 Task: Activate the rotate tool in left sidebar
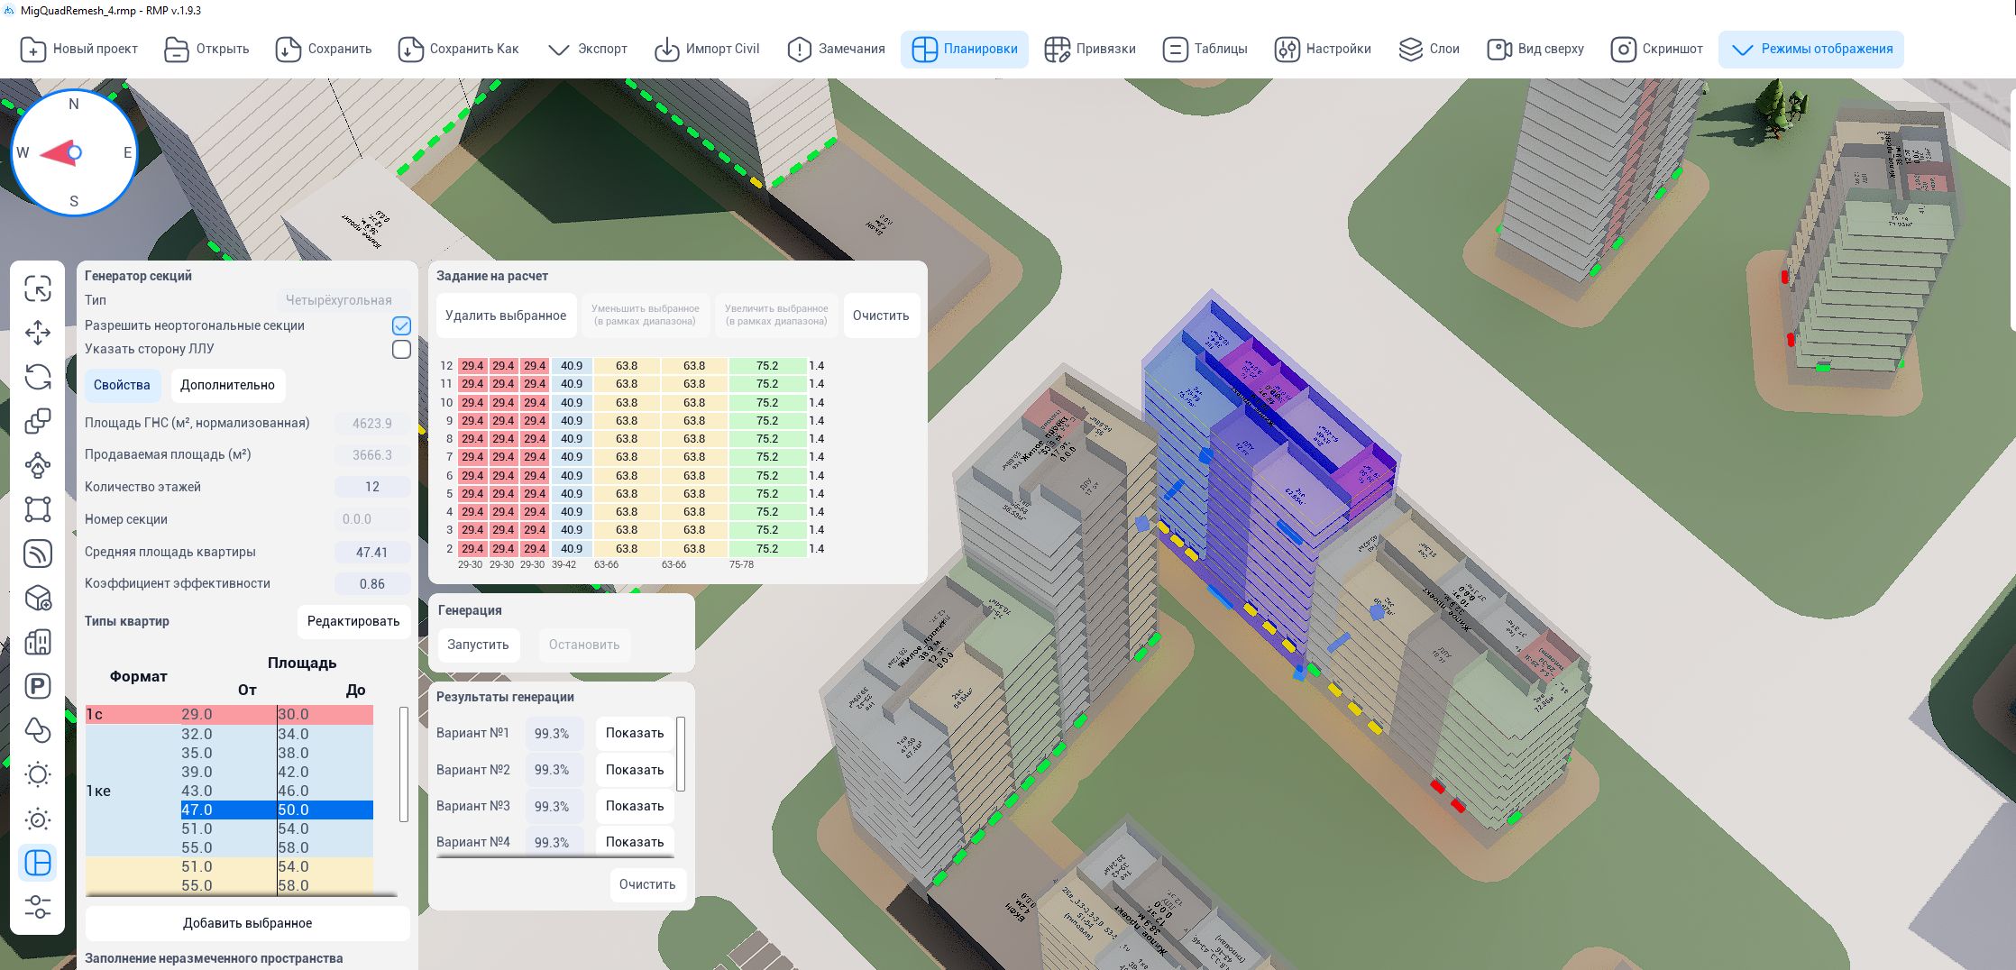click(x=38, y=377)
